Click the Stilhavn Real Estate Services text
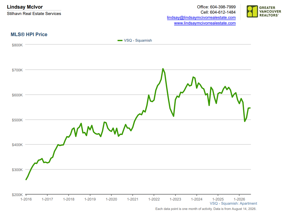 (34, 14)
